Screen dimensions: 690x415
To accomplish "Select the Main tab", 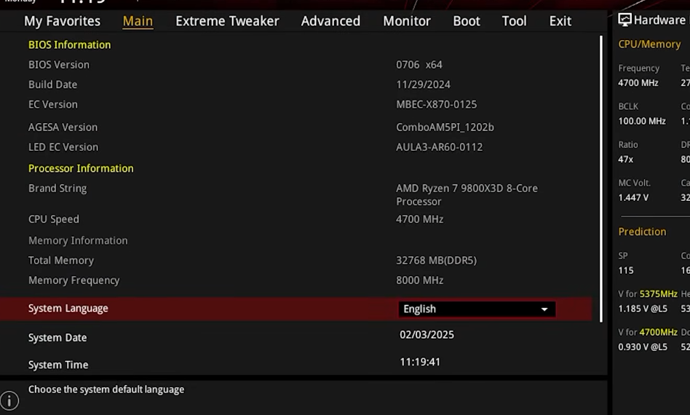I will coord(138,21).
